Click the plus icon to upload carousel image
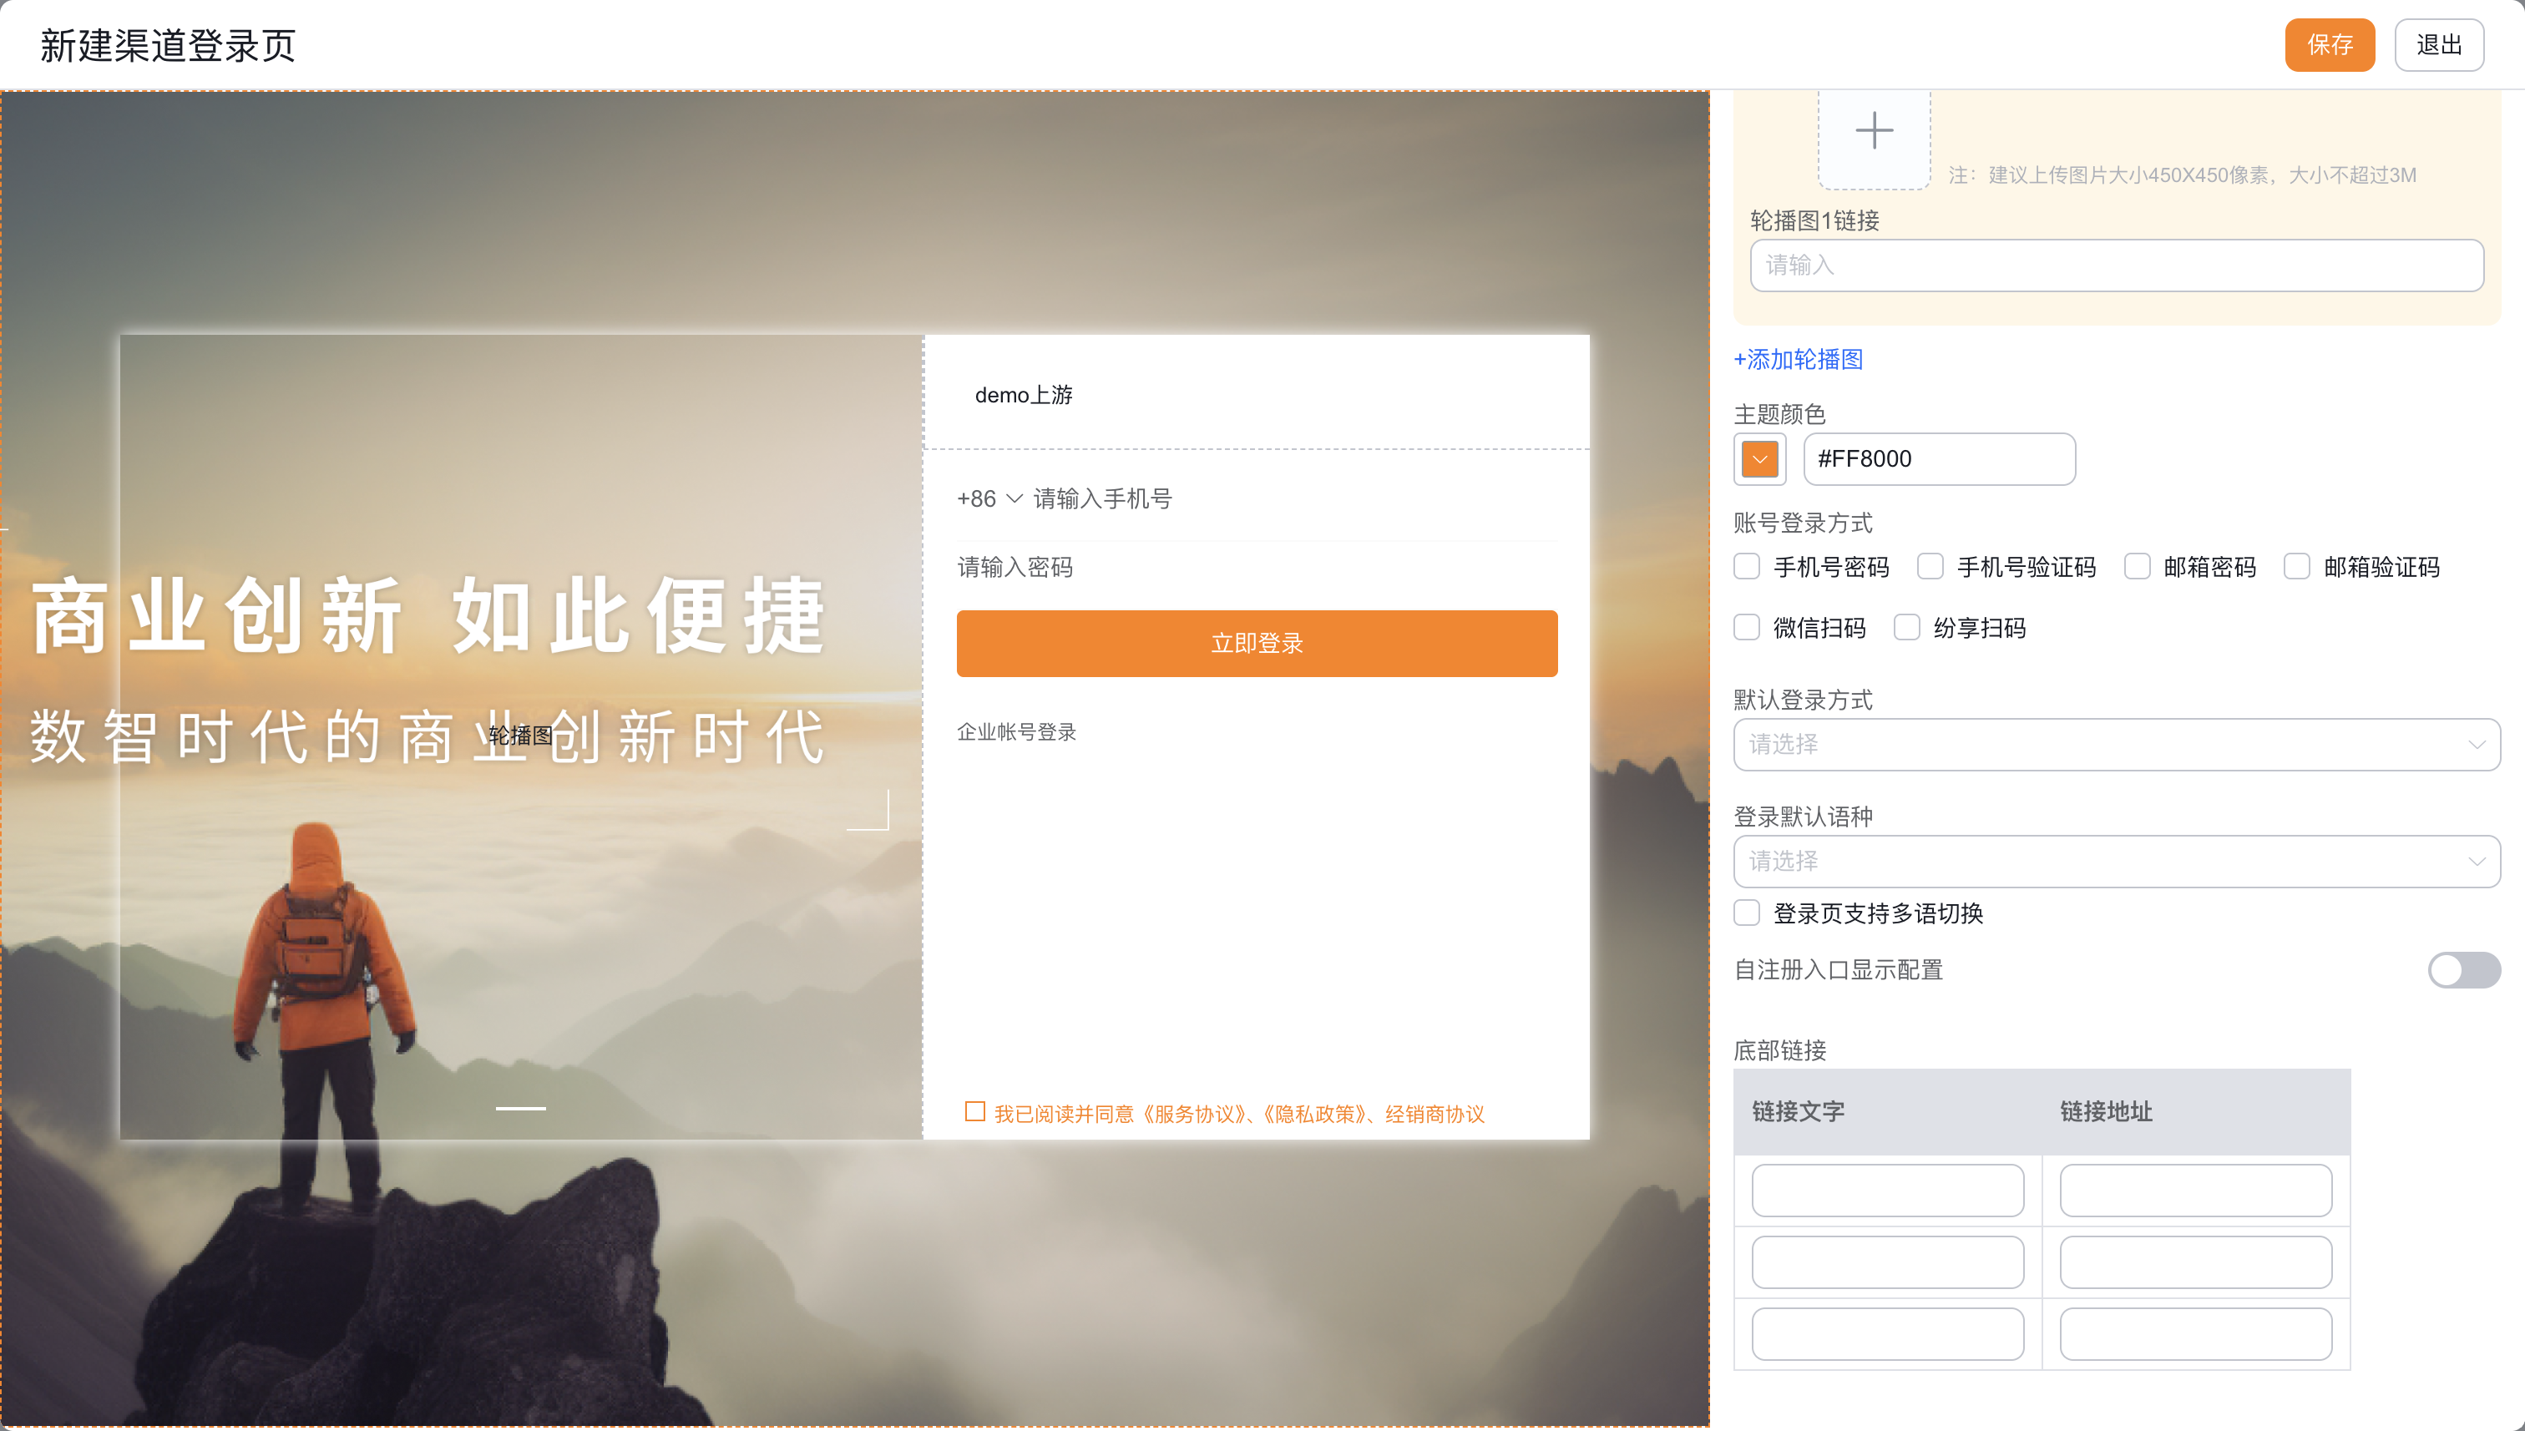 coord(1874,132)
